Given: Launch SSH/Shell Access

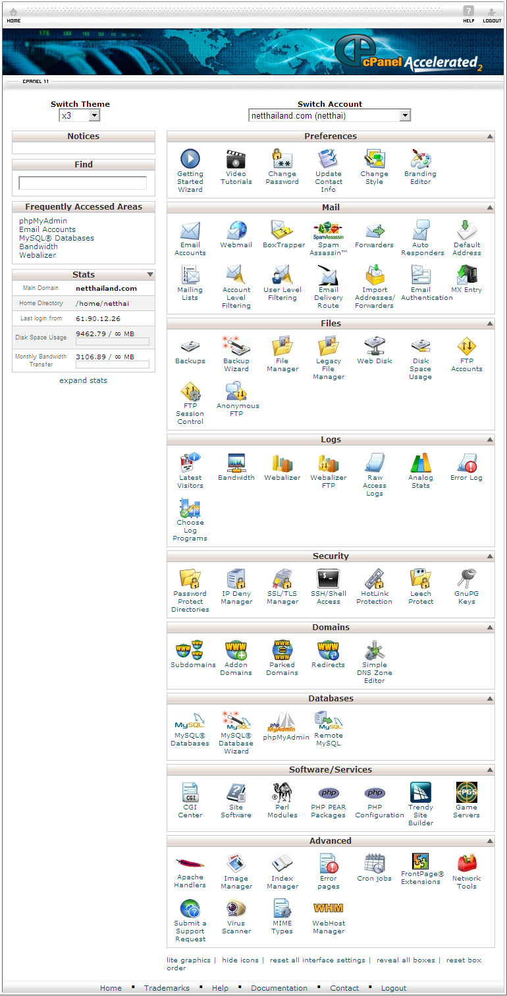Looking at the screenshot, I should 328,579.
